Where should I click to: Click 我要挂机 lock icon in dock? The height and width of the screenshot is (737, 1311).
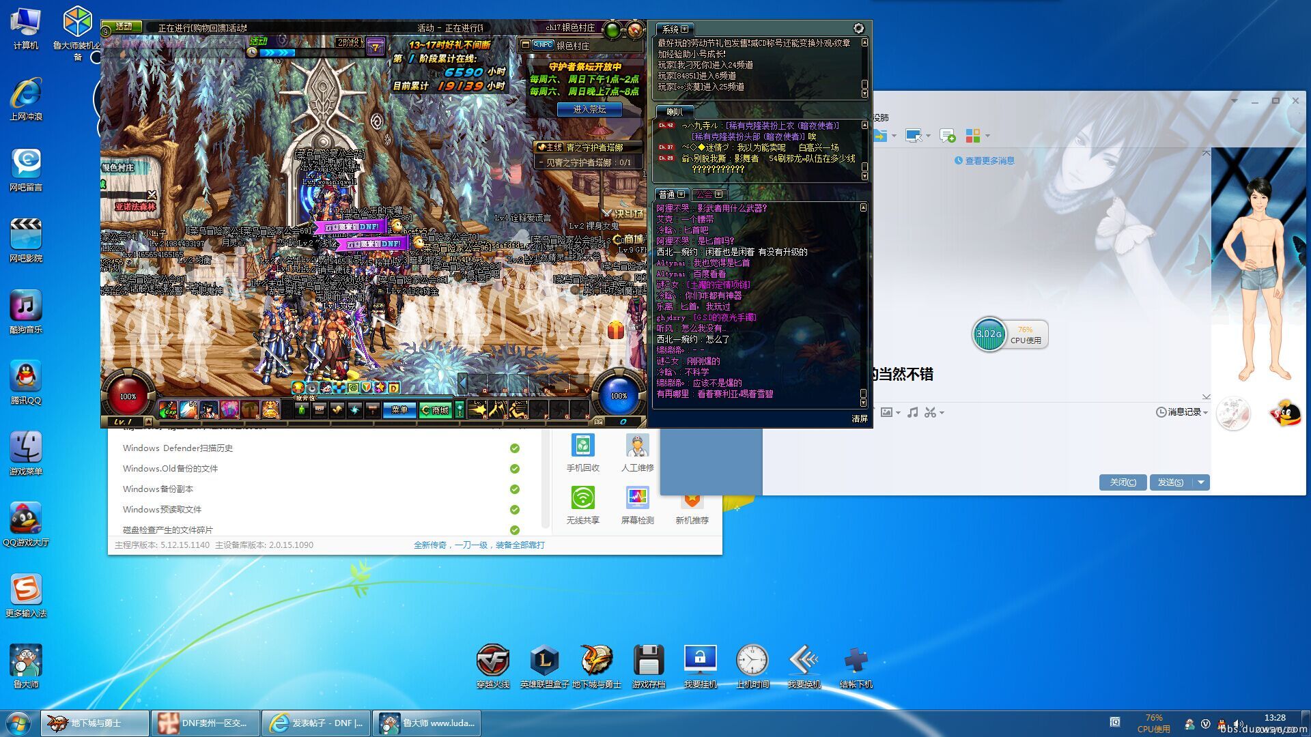point(700,667)
